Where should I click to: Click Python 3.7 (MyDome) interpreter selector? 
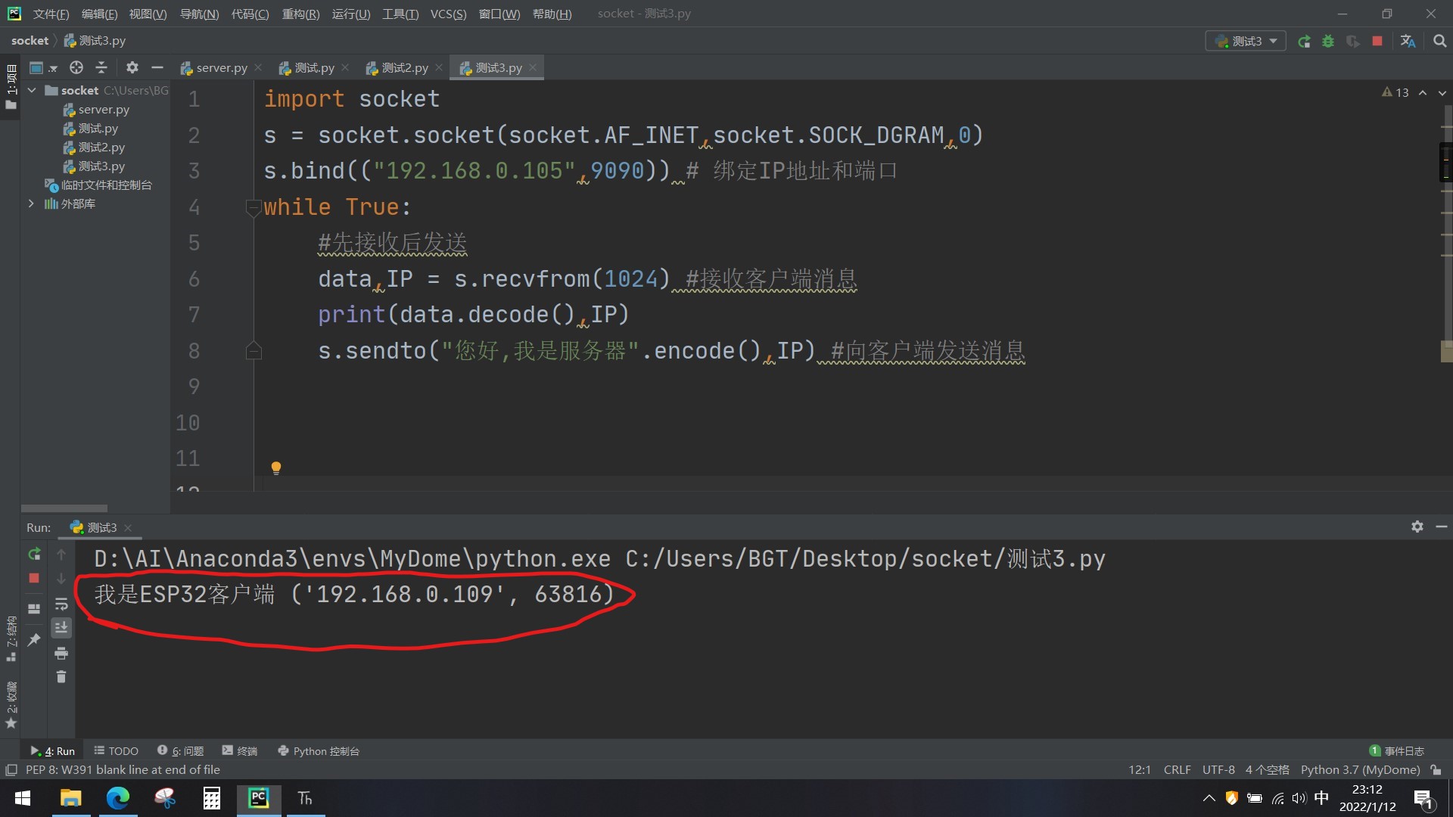click(x=1360, y=770)
